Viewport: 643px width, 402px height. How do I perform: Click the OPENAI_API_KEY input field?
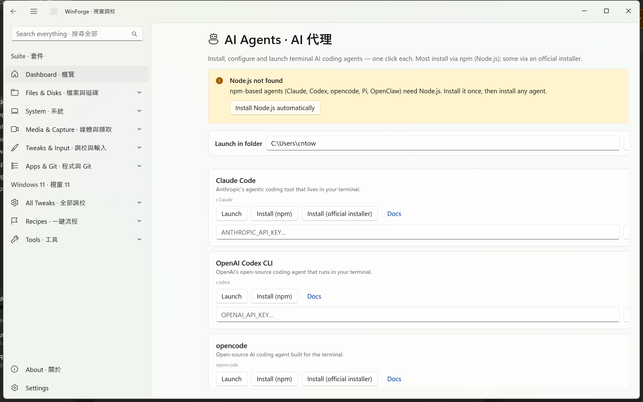[418, 315]
